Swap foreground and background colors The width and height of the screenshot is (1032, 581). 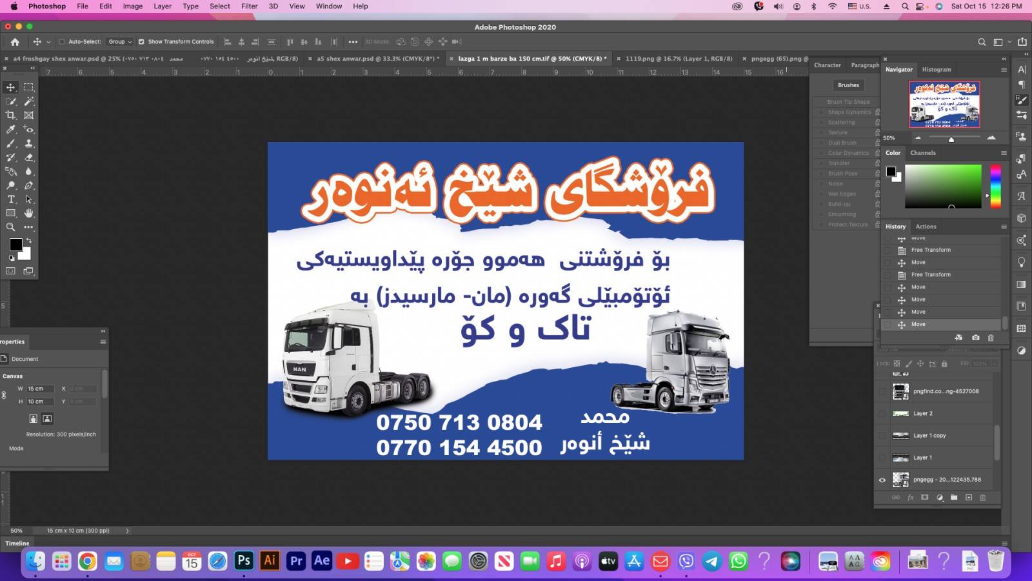click(x=28, y=240)
